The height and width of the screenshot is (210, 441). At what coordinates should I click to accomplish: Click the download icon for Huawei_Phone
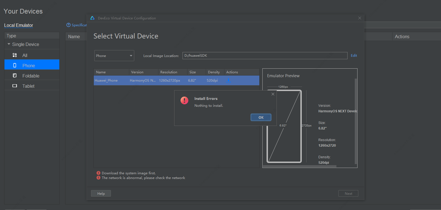click(x=228, y=81)
